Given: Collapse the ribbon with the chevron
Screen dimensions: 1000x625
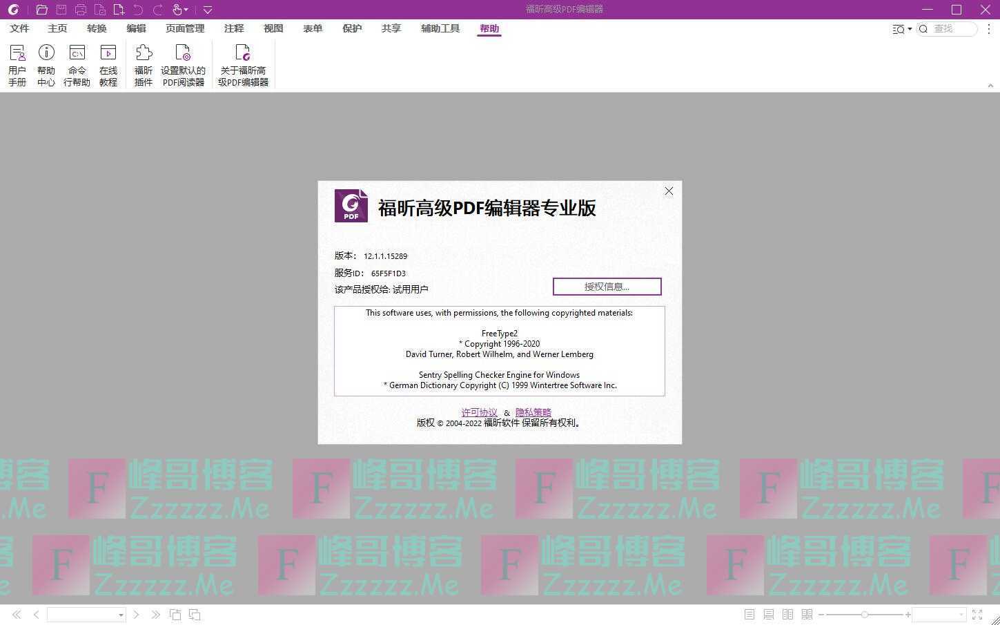Looking at the screenshot, I should [x=990, y=86].
